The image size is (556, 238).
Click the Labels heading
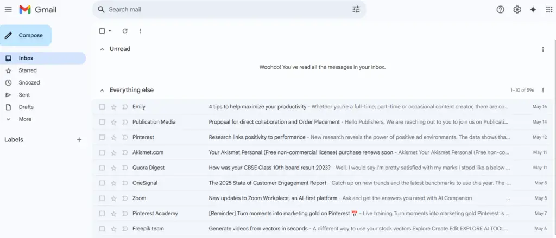coord(14,139)
